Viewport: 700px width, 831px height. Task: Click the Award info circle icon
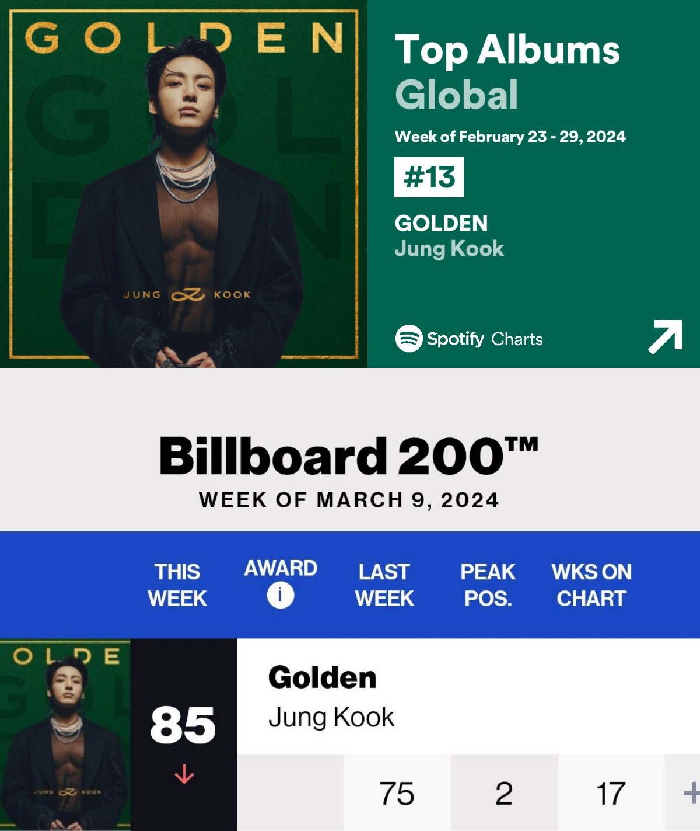pos(281,596)
